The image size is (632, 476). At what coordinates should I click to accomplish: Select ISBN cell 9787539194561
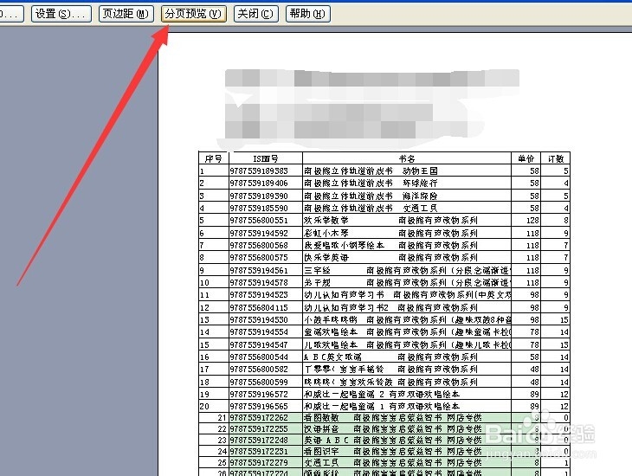[x=266, y=270]
